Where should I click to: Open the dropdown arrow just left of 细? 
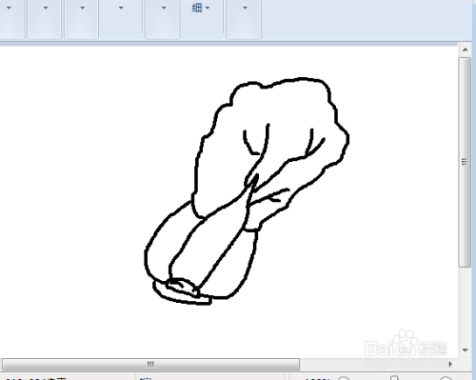pos(163,8)
